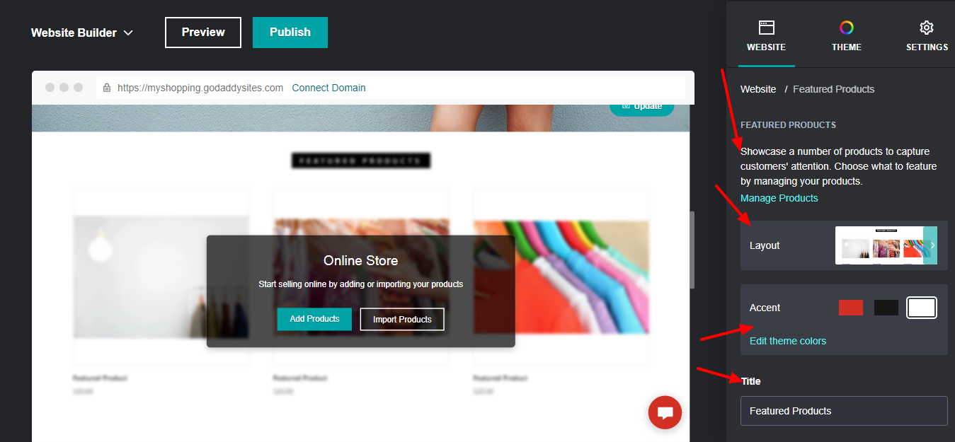Open the Layout options row
955x442 pixels.
(844, 245)
